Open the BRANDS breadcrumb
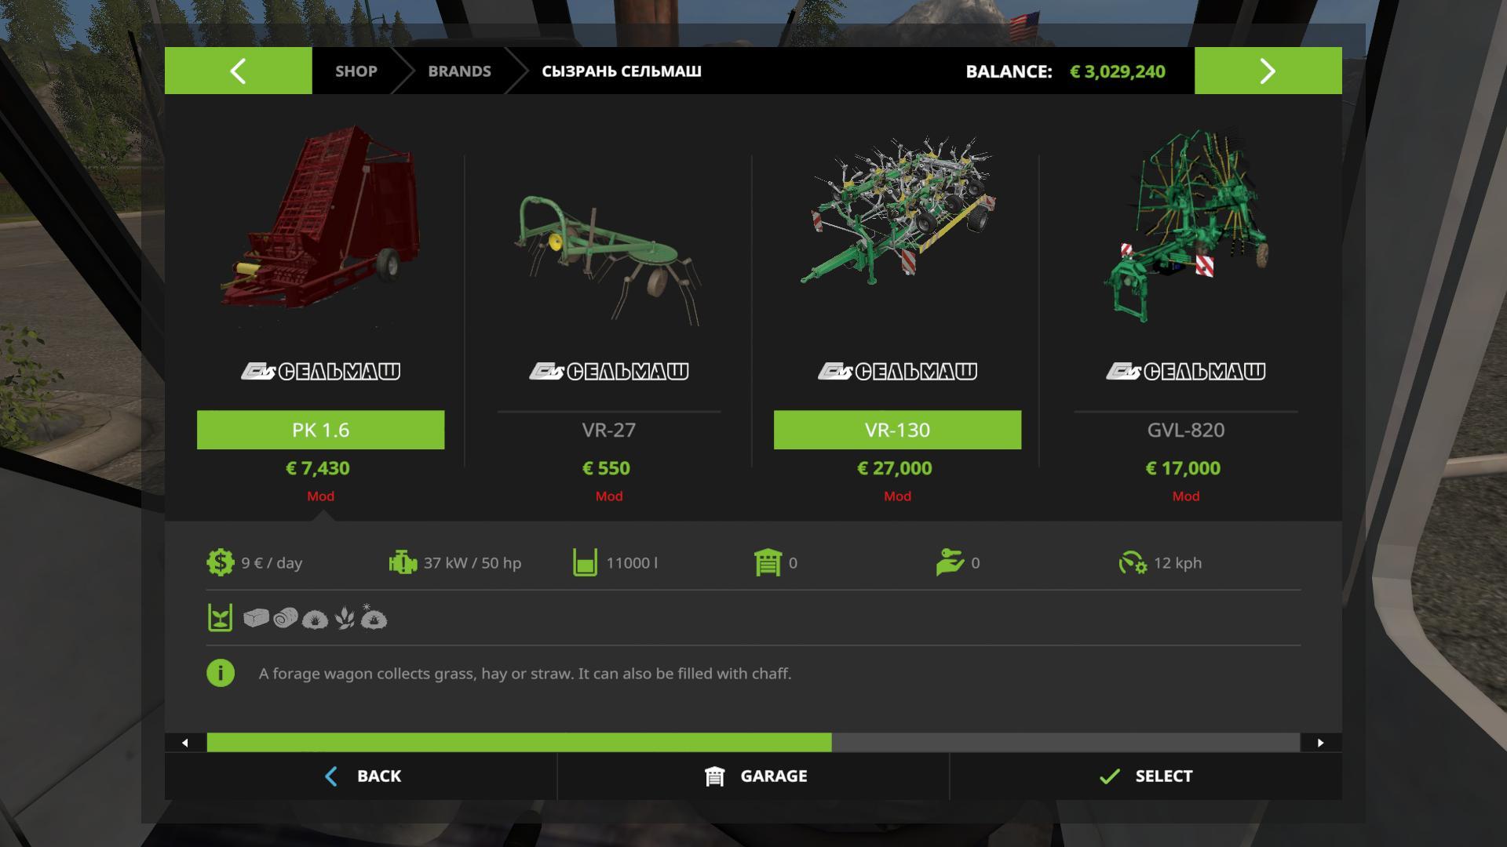Screen dimensions: 1507x847 (x=459, y=71)
